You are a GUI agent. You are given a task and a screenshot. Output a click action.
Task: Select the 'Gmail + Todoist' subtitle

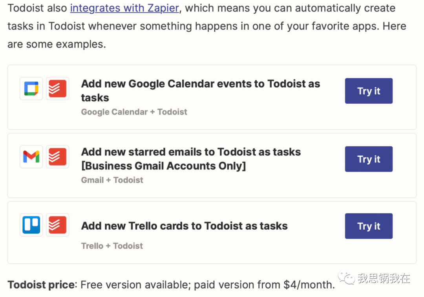tap(112, 180)
